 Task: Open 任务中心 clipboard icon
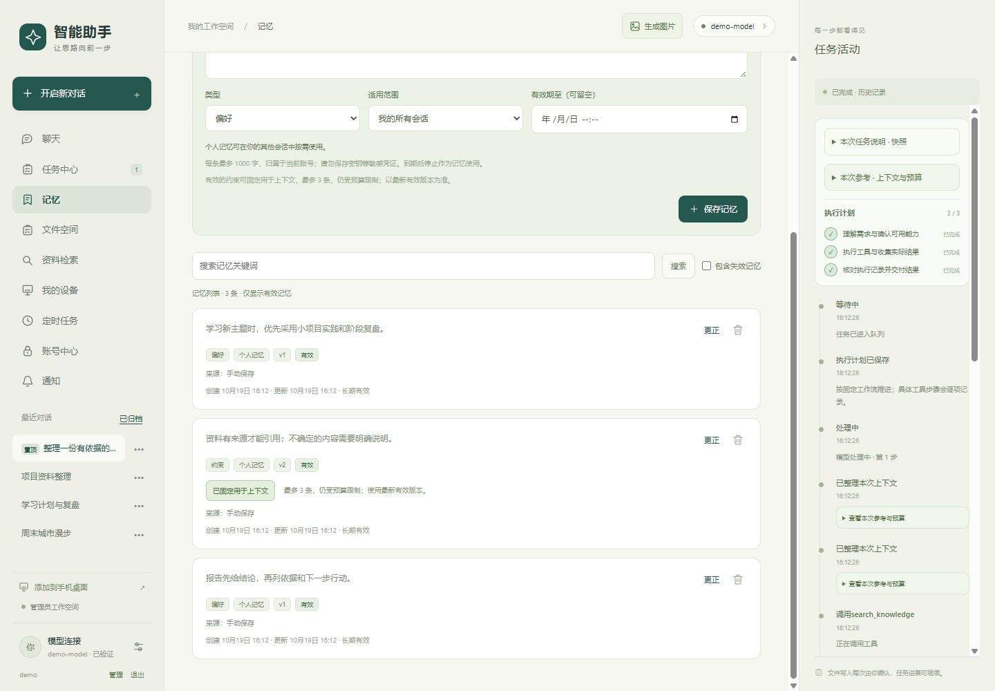pos(28,169)
